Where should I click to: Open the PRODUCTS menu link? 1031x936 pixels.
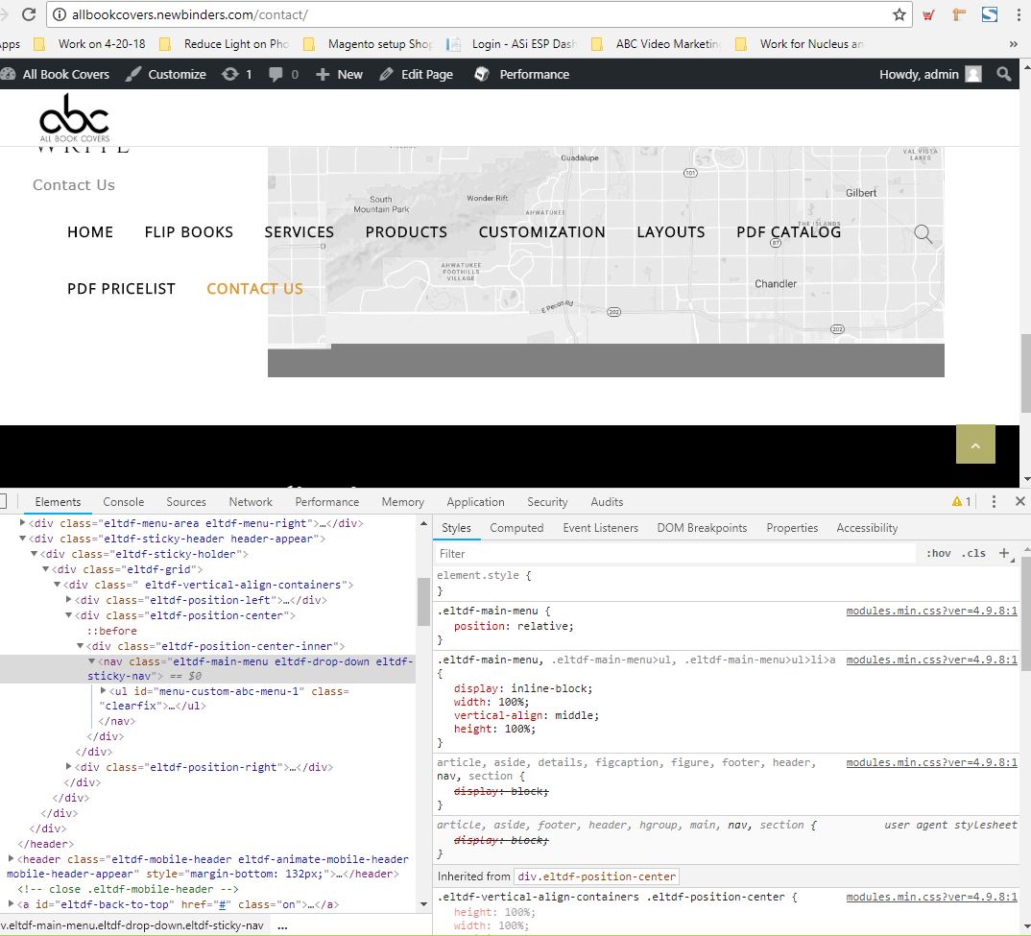(406, 232)
